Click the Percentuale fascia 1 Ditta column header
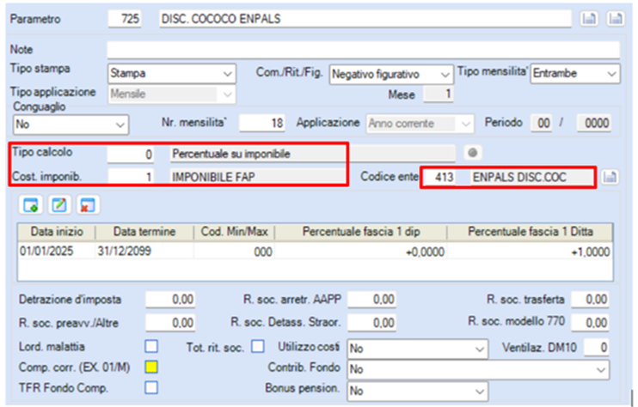638x407 pixels. click(531, 232)
